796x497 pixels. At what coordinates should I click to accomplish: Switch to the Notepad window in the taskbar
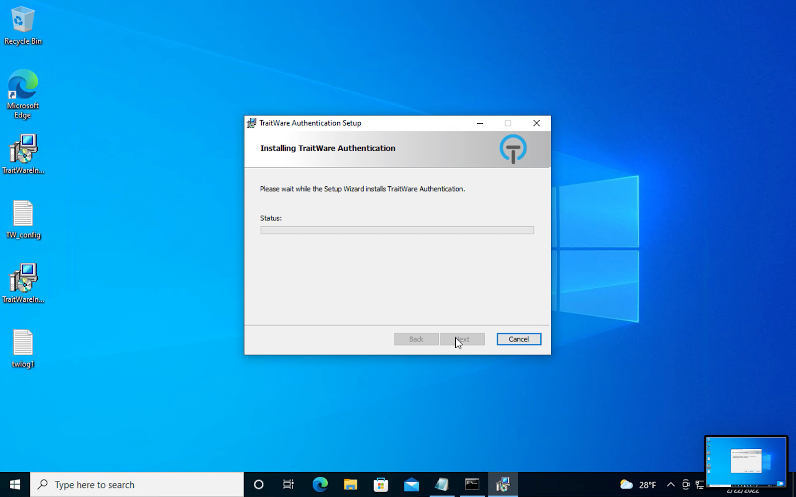coord(442,485)
